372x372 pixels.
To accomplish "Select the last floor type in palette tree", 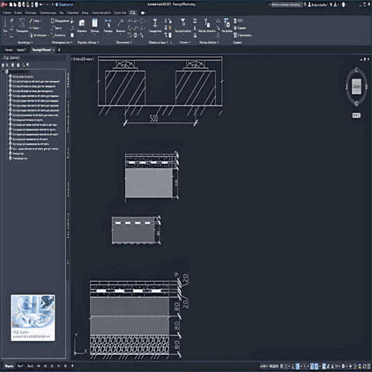I will point(20,158).
